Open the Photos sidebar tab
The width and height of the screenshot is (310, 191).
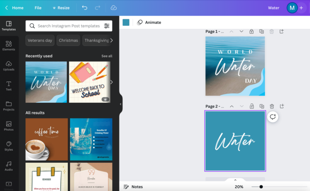point(9,126)
